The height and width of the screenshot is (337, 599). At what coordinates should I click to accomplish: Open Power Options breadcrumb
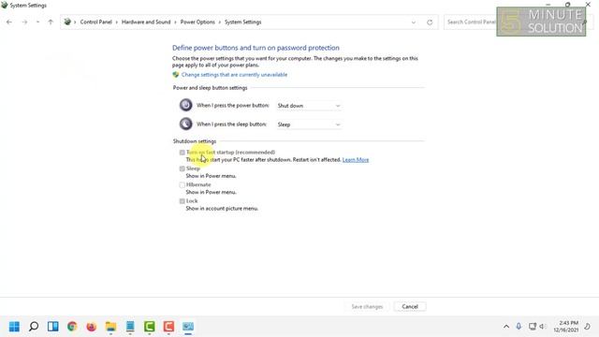(197, 22)
